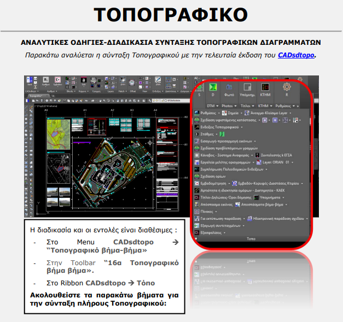Open dropdown arrow next to Πίνακες
Viewport: 343px width, 322px height.
(216, 212)
